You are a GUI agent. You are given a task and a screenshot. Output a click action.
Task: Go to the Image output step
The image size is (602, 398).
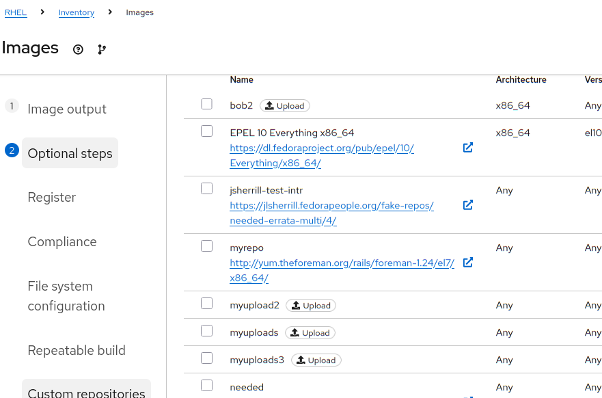67,109
